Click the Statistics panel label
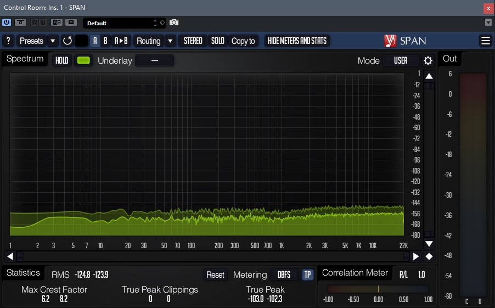Image resolution: width=495 pixels, height=308 pixels. (24, 273)
